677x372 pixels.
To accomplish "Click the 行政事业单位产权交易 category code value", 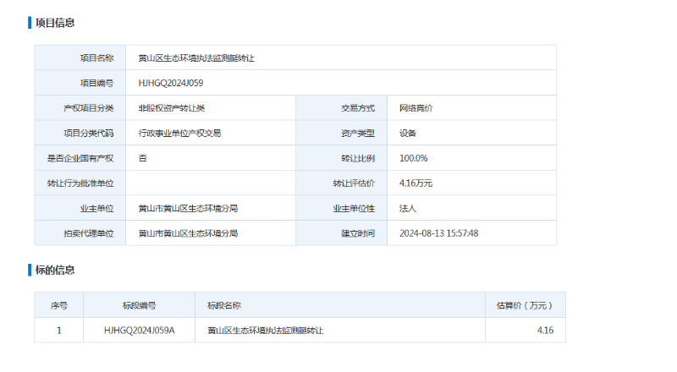I will (x=179, y=133).
